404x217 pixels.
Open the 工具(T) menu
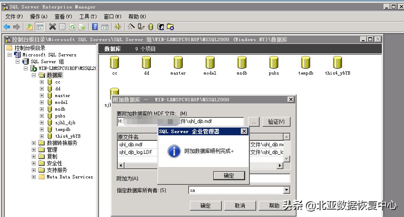pos(88,17)
